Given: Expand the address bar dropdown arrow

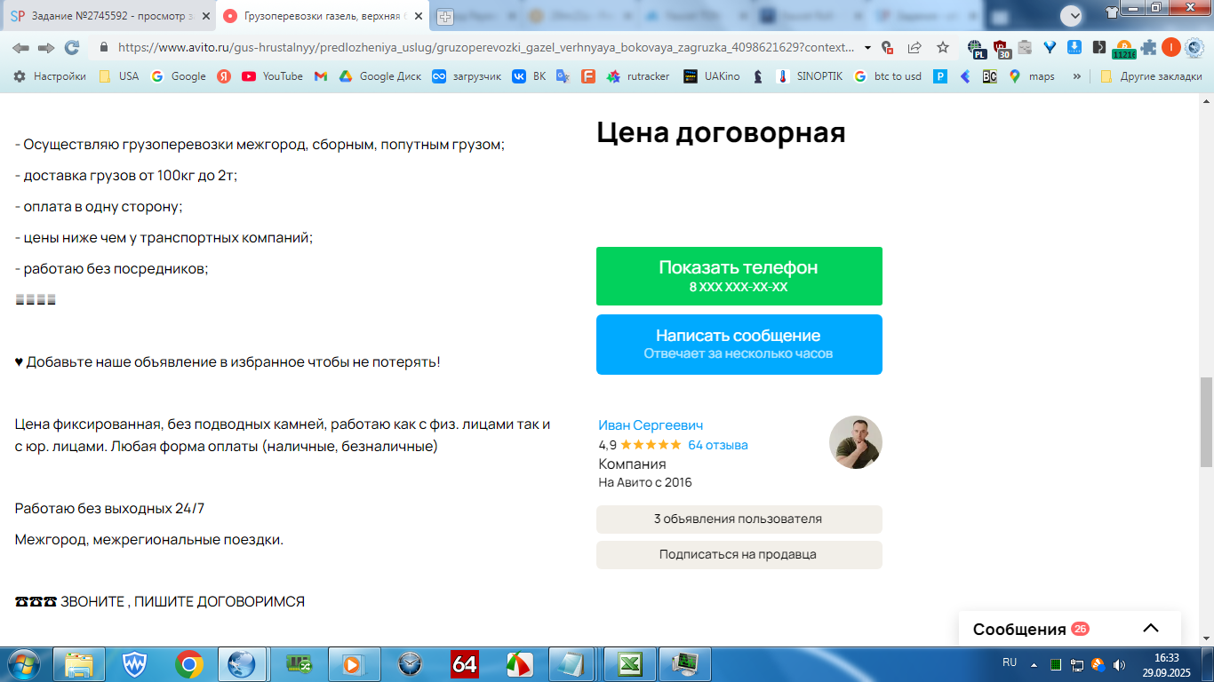Looking at the screenshot, I should pyautogui.click(x=868, y=48).
